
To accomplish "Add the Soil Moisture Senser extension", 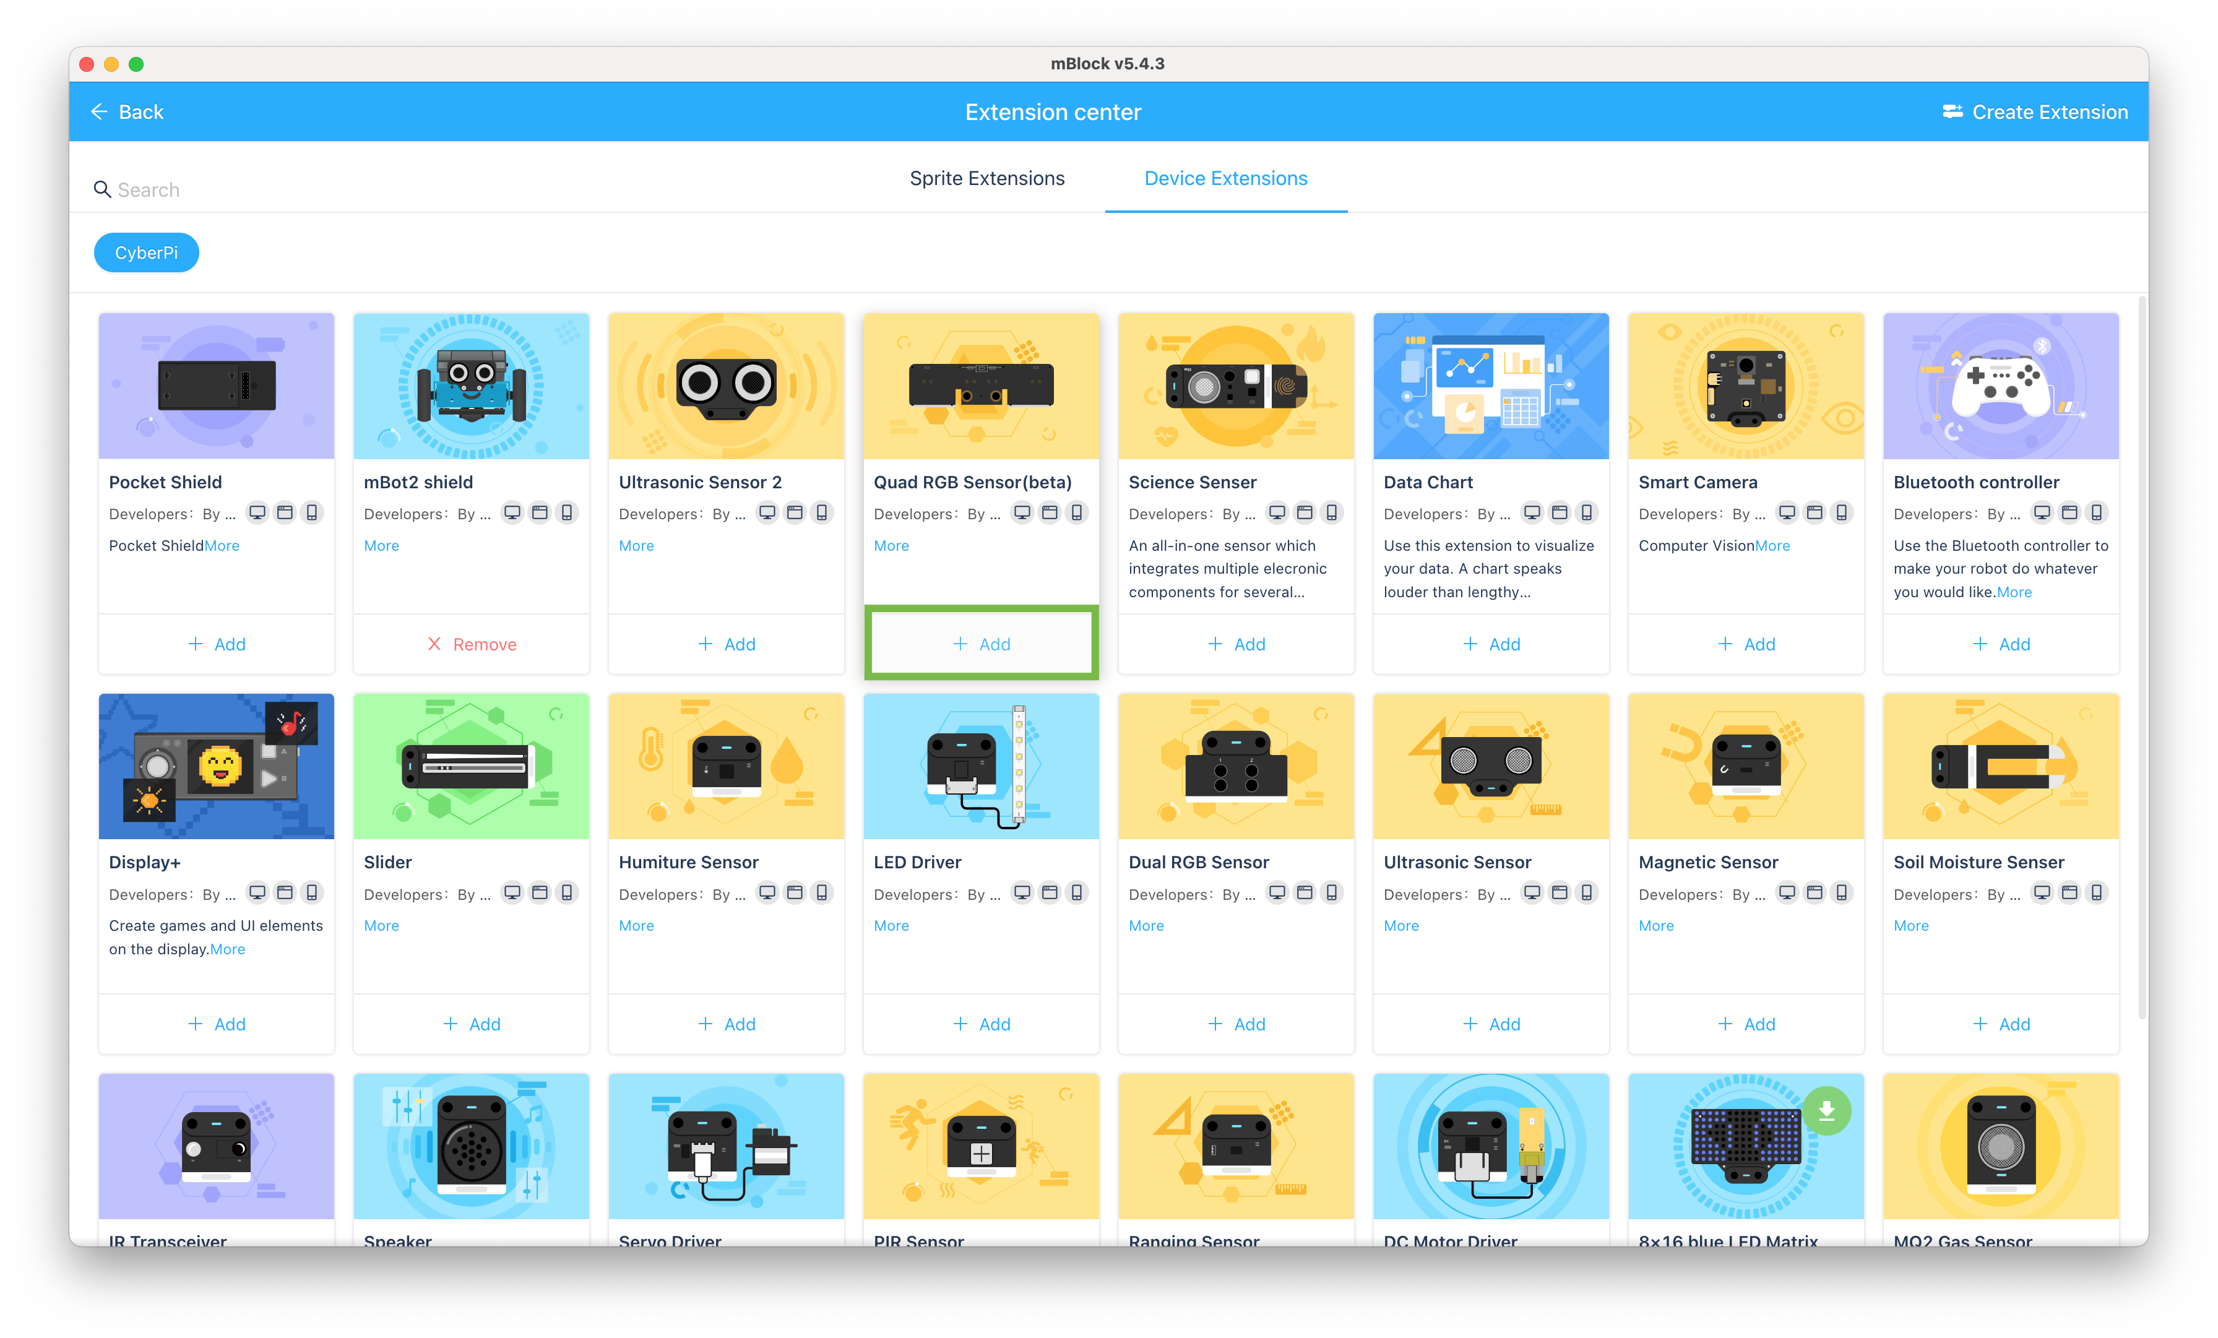I will [x=2000, y=1024].
